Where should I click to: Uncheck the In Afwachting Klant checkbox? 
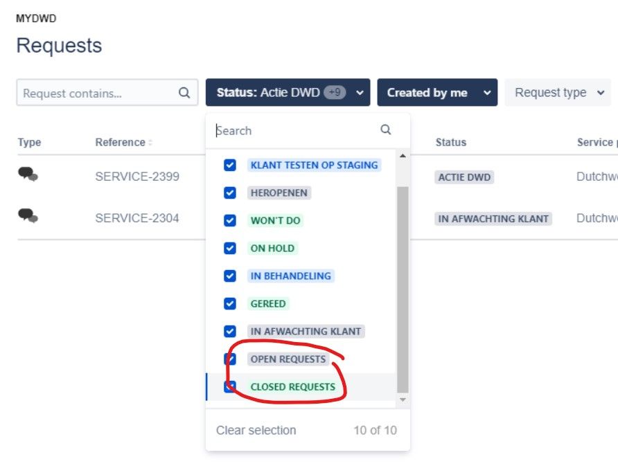pyautogui.click(x=230, y=331)
